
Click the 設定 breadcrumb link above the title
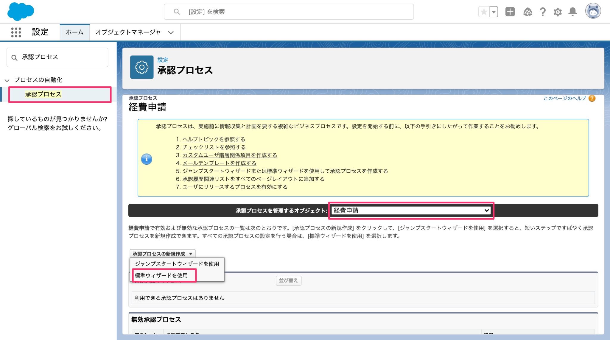coord(163,60)
